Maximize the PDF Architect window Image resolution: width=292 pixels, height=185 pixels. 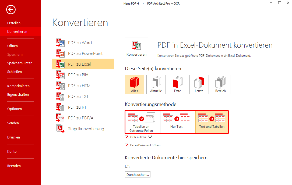click(x=280, y=3)
